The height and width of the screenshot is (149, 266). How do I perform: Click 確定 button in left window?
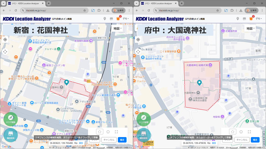coord(122,140)
